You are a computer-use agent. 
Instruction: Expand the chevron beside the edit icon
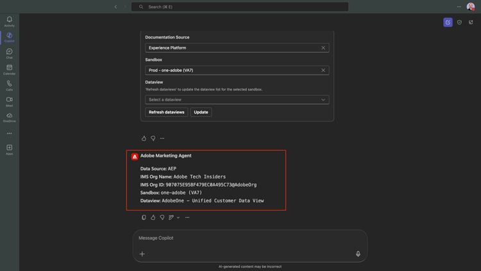tap(178, 218)
